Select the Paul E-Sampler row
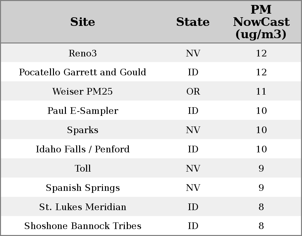The image size is (302, 236). [82, 111]
